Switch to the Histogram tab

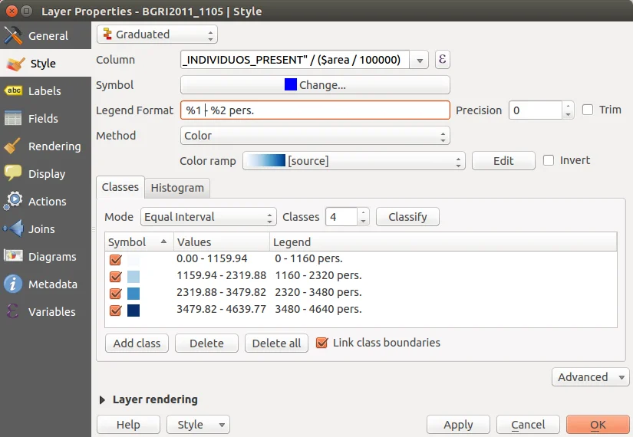click(177, 188)
